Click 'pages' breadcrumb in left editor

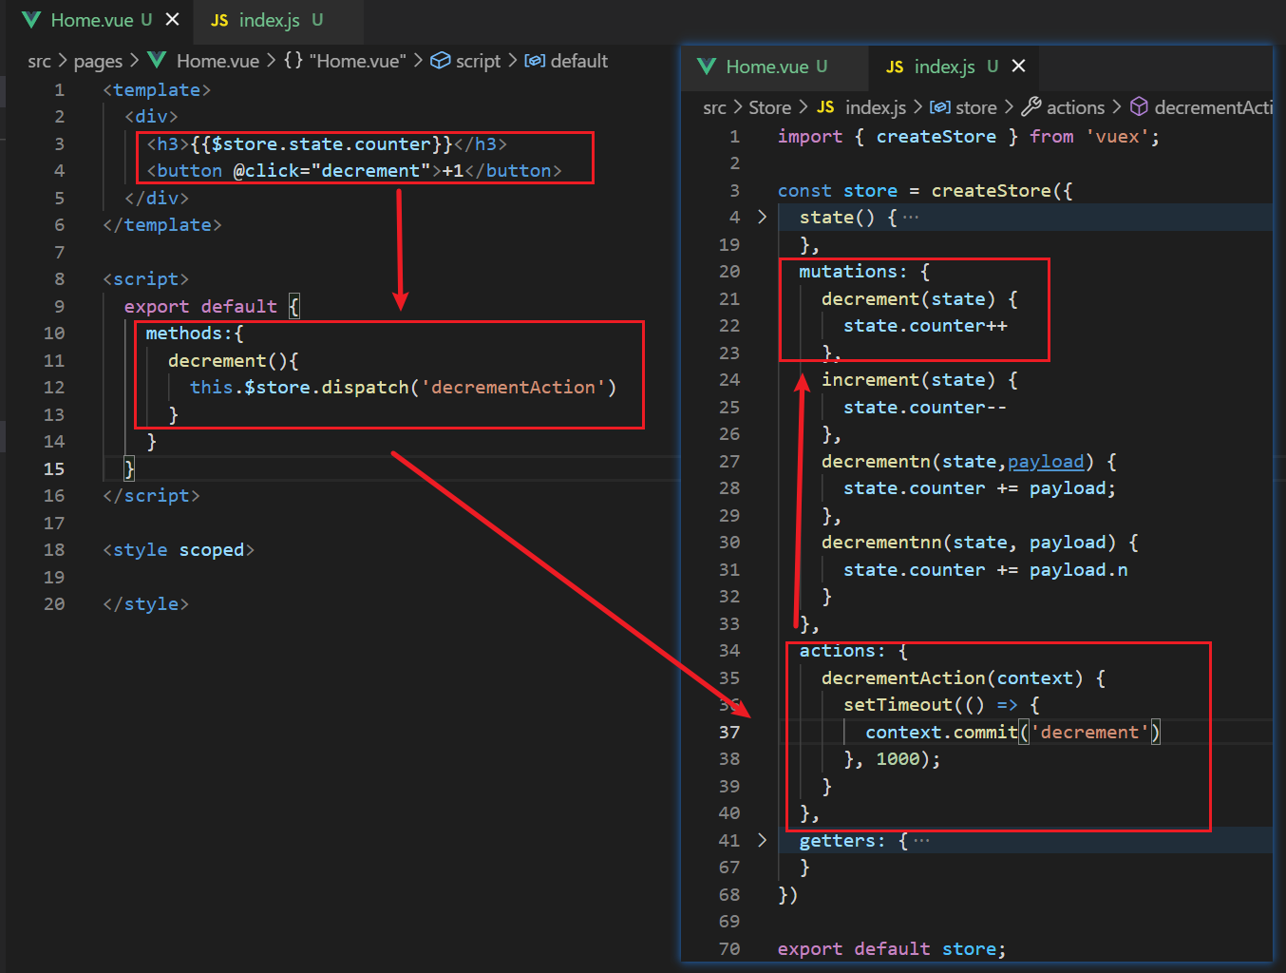click(x=98, y=61)
